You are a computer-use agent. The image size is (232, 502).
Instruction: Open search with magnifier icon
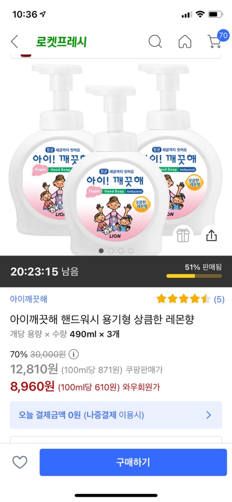[x=155, y=42]
